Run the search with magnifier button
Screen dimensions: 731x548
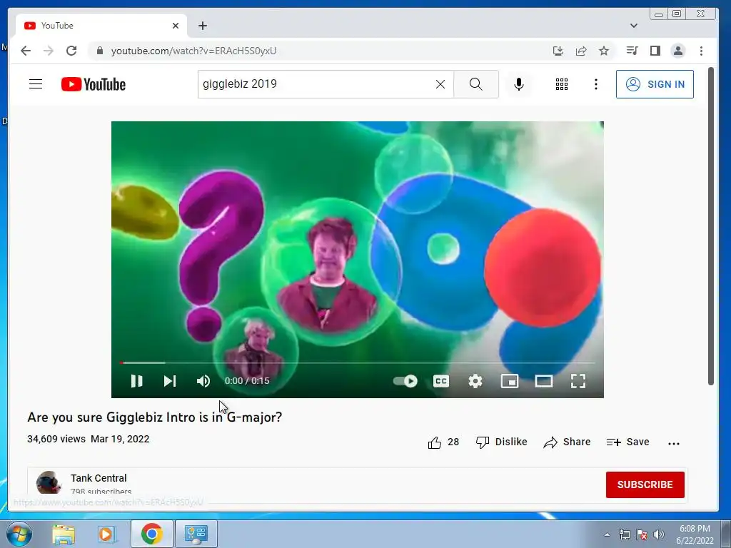[x=476, y=84]
